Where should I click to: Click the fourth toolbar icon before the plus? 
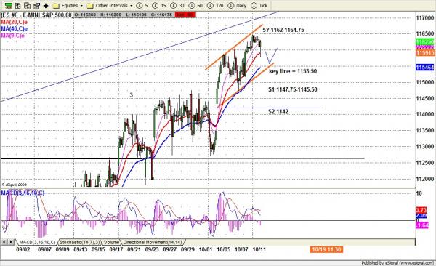[36, 6]
